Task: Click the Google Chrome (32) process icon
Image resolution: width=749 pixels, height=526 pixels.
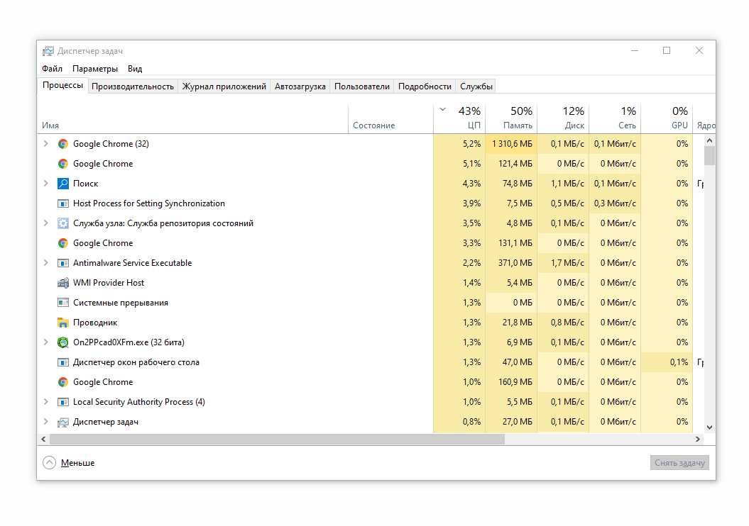Action: click(63, 144)
